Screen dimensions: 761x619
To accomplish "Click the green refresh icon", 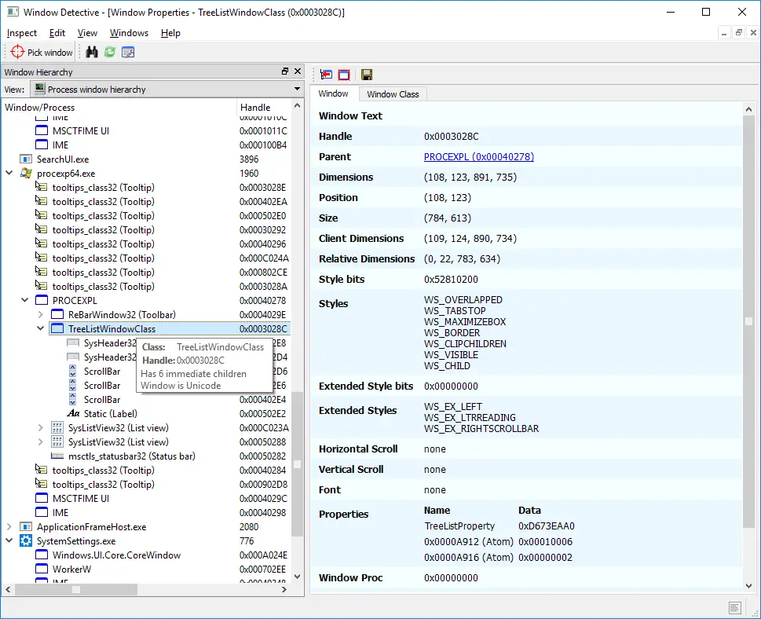I will click(110, 53).
